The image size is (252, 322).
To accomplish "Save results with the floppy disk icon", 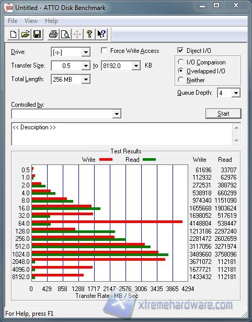I will pyautogui.click(x=37, y=34).
